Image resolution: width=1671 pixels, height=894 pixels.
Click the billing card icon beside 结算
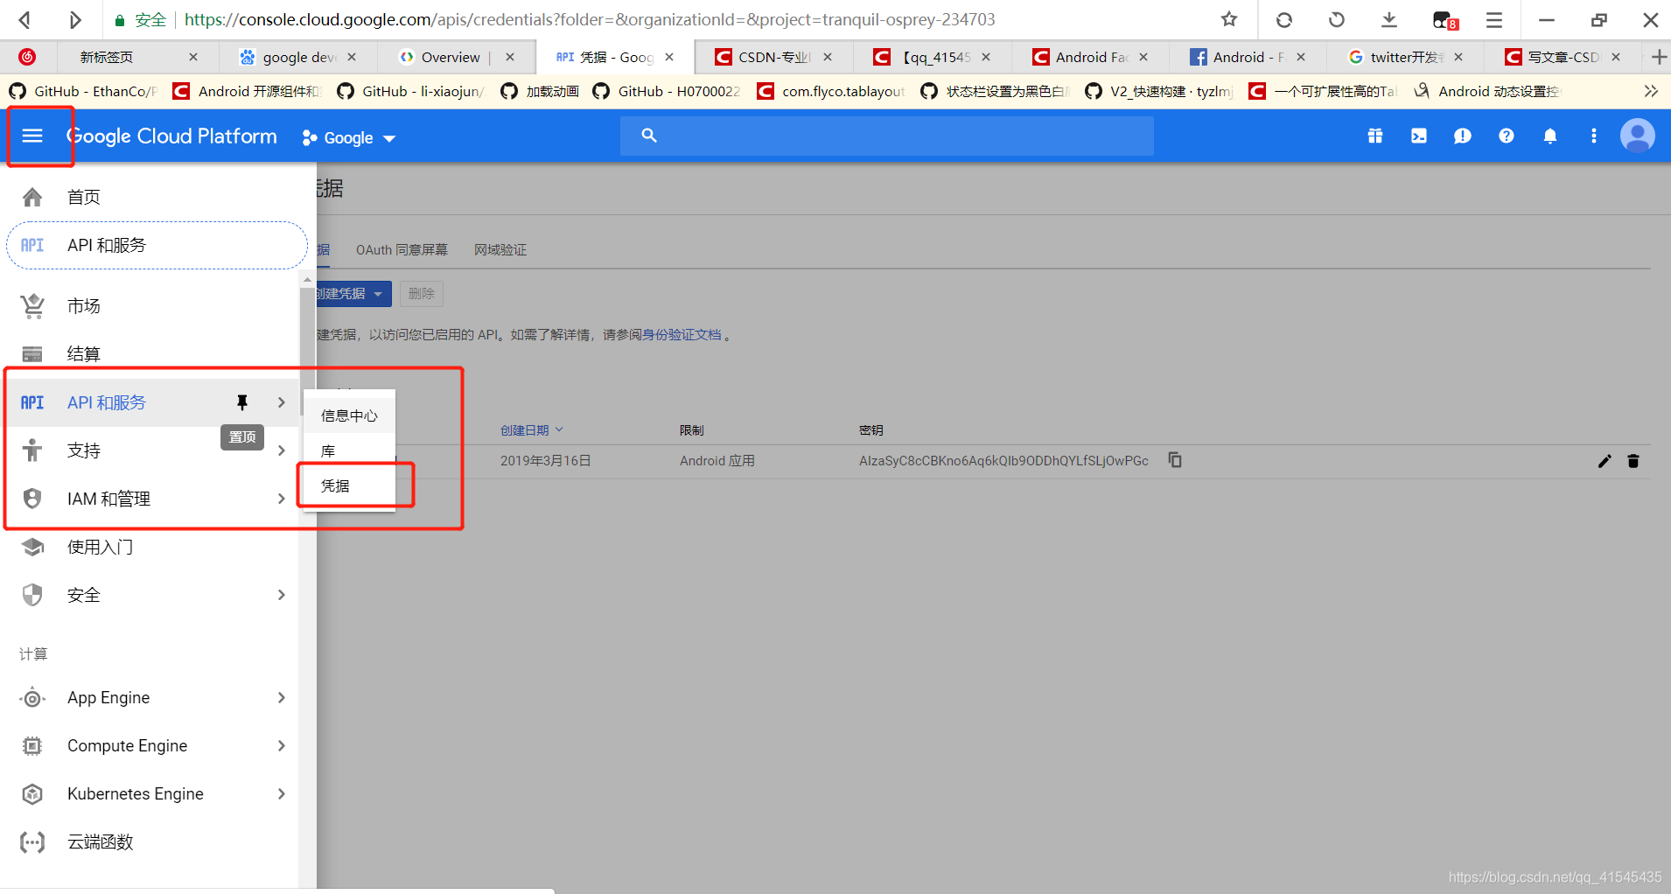point(32,353)
